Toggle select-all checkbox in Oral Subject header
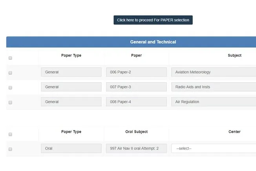 tap(10, 134)
